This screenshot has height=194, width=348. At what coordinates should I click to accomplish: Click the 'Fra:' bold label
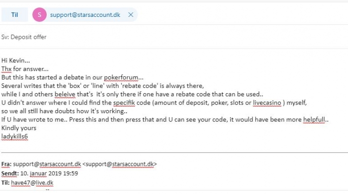[x=6, y=164]
